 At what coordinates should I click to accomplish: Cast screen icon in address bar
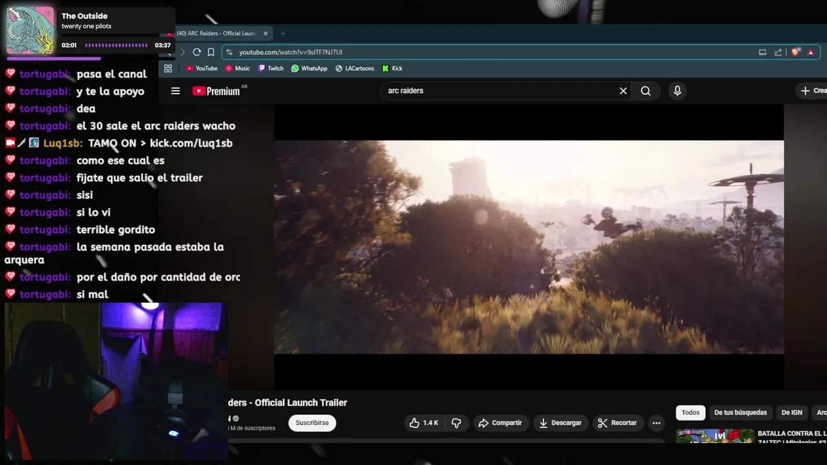[x=762, y=52]
